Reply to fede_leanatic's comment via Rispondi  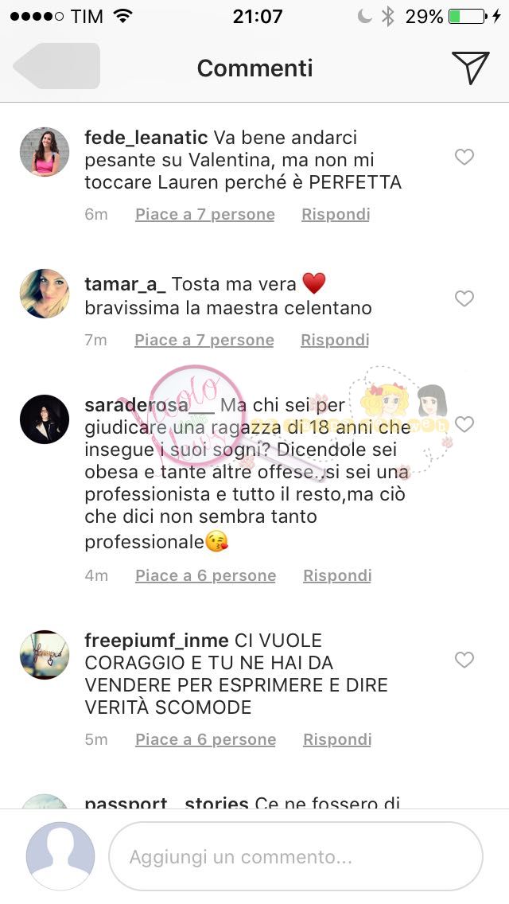(336, 215)
